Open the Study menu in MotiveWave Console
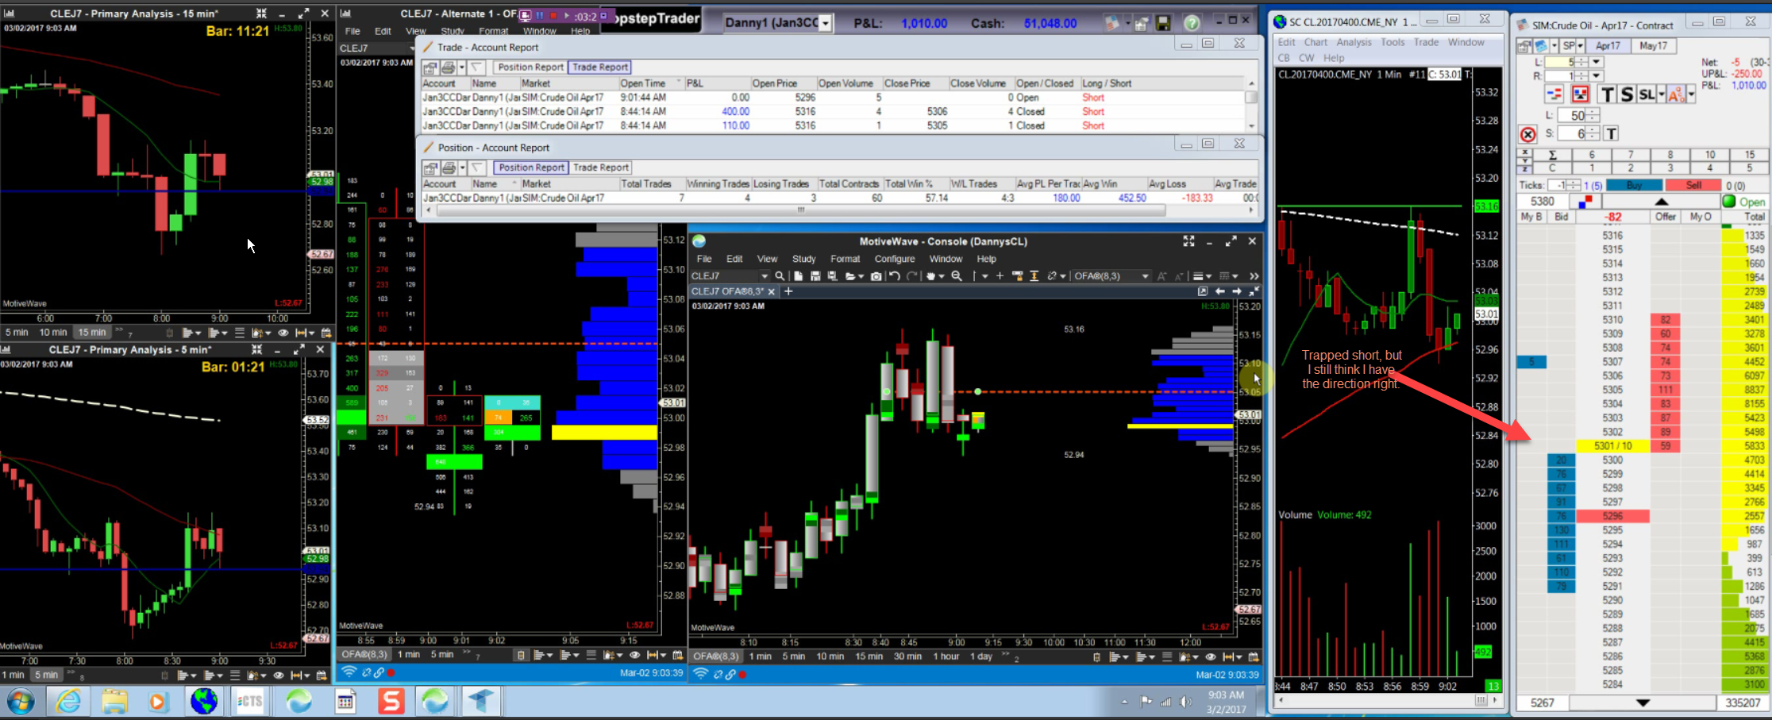Viewport: 1772px width, 720px height. click(803, 259)
